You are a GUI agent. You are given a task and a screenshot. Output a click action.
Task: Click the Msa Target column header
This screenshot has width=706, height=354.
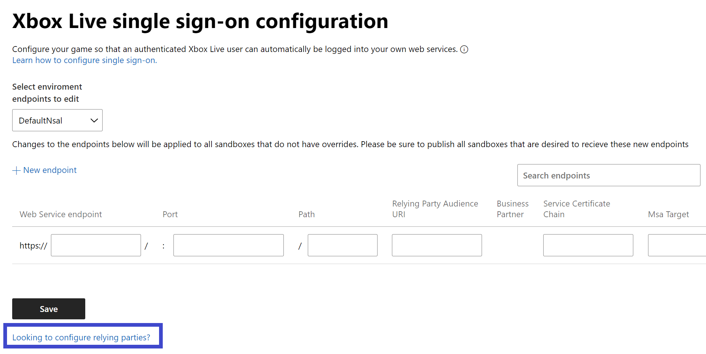[x=668, y=214]
